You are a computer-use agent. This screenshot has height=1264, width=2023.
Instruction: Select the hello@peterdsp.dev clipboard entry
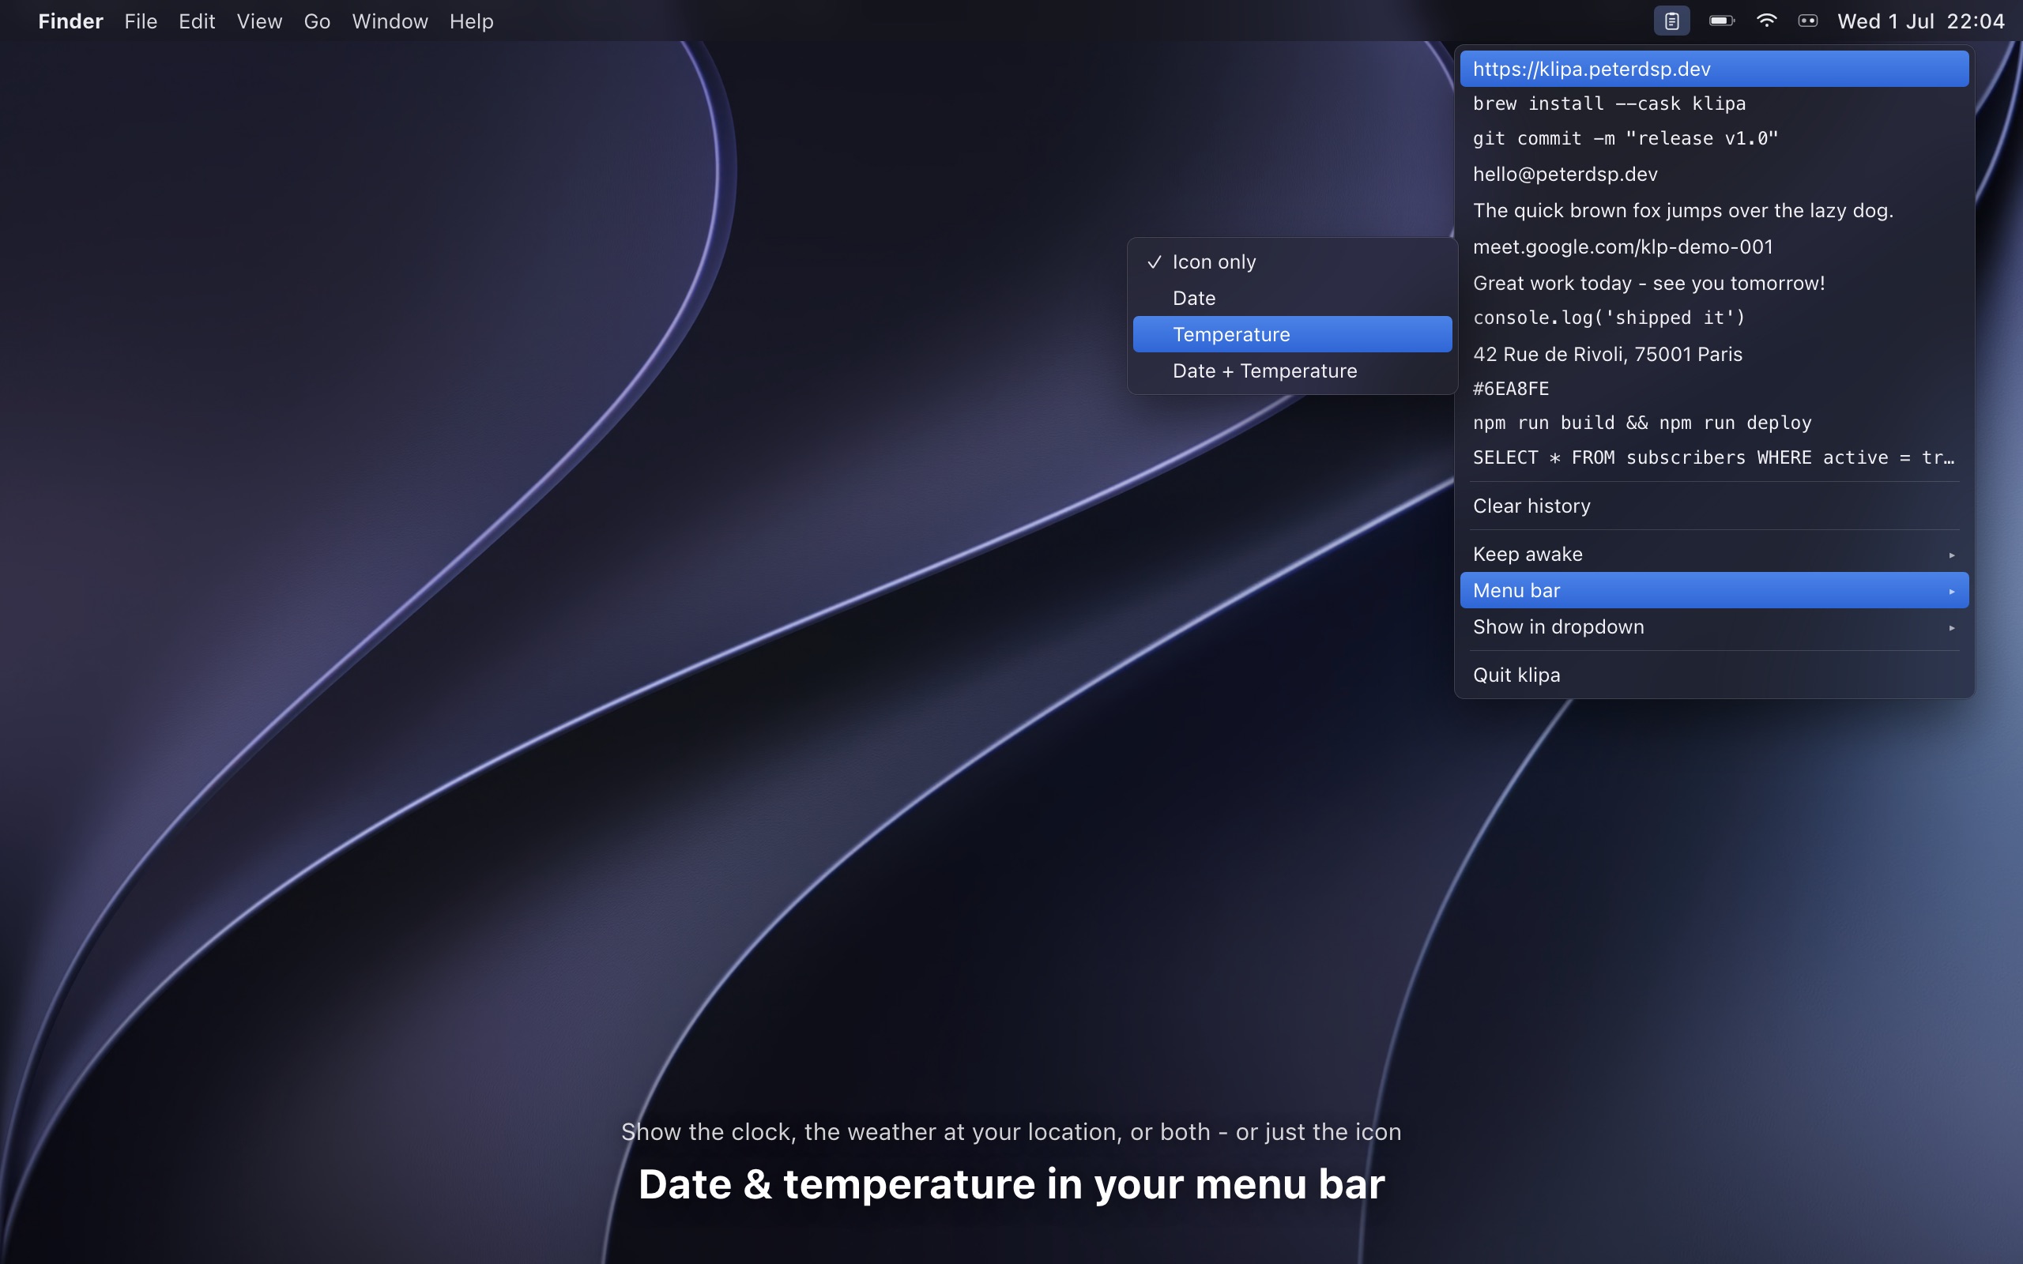(1714, 174)
